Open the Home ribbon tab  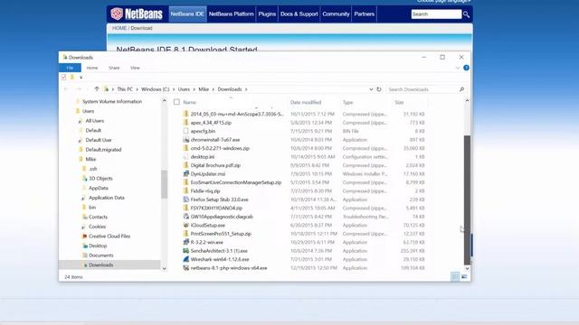(x=92, y=68)
